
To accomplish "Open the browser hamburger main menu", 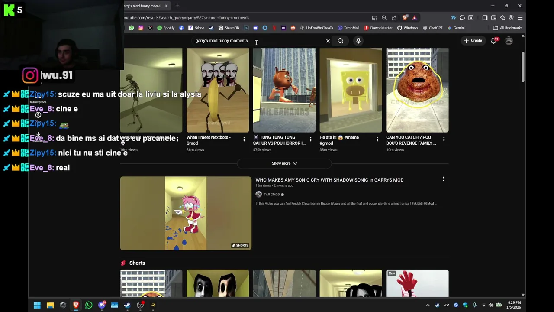I will tap(520, 18).
